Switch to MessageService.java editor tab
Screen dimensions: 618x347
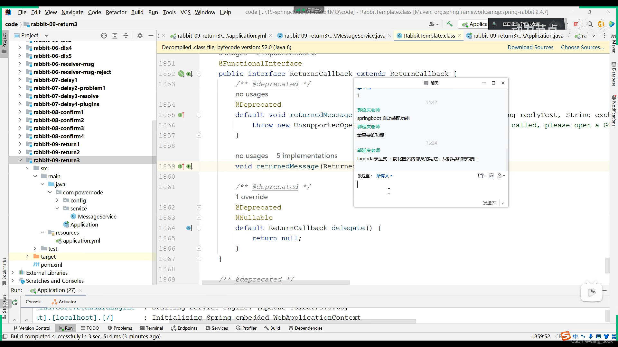click(334, 36)
